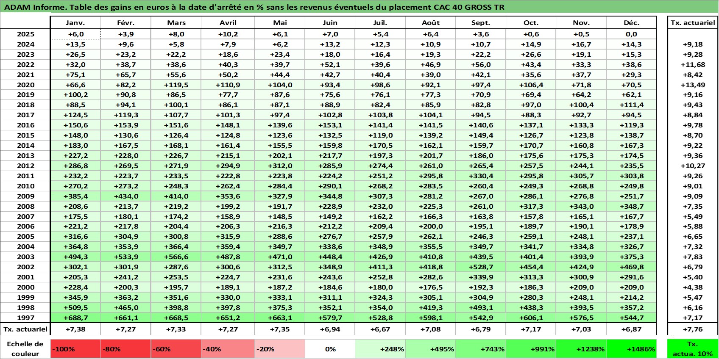Select the 2020 row label
Screen dimensions: 719x359
pyautogui.click(x=25, y=85)
